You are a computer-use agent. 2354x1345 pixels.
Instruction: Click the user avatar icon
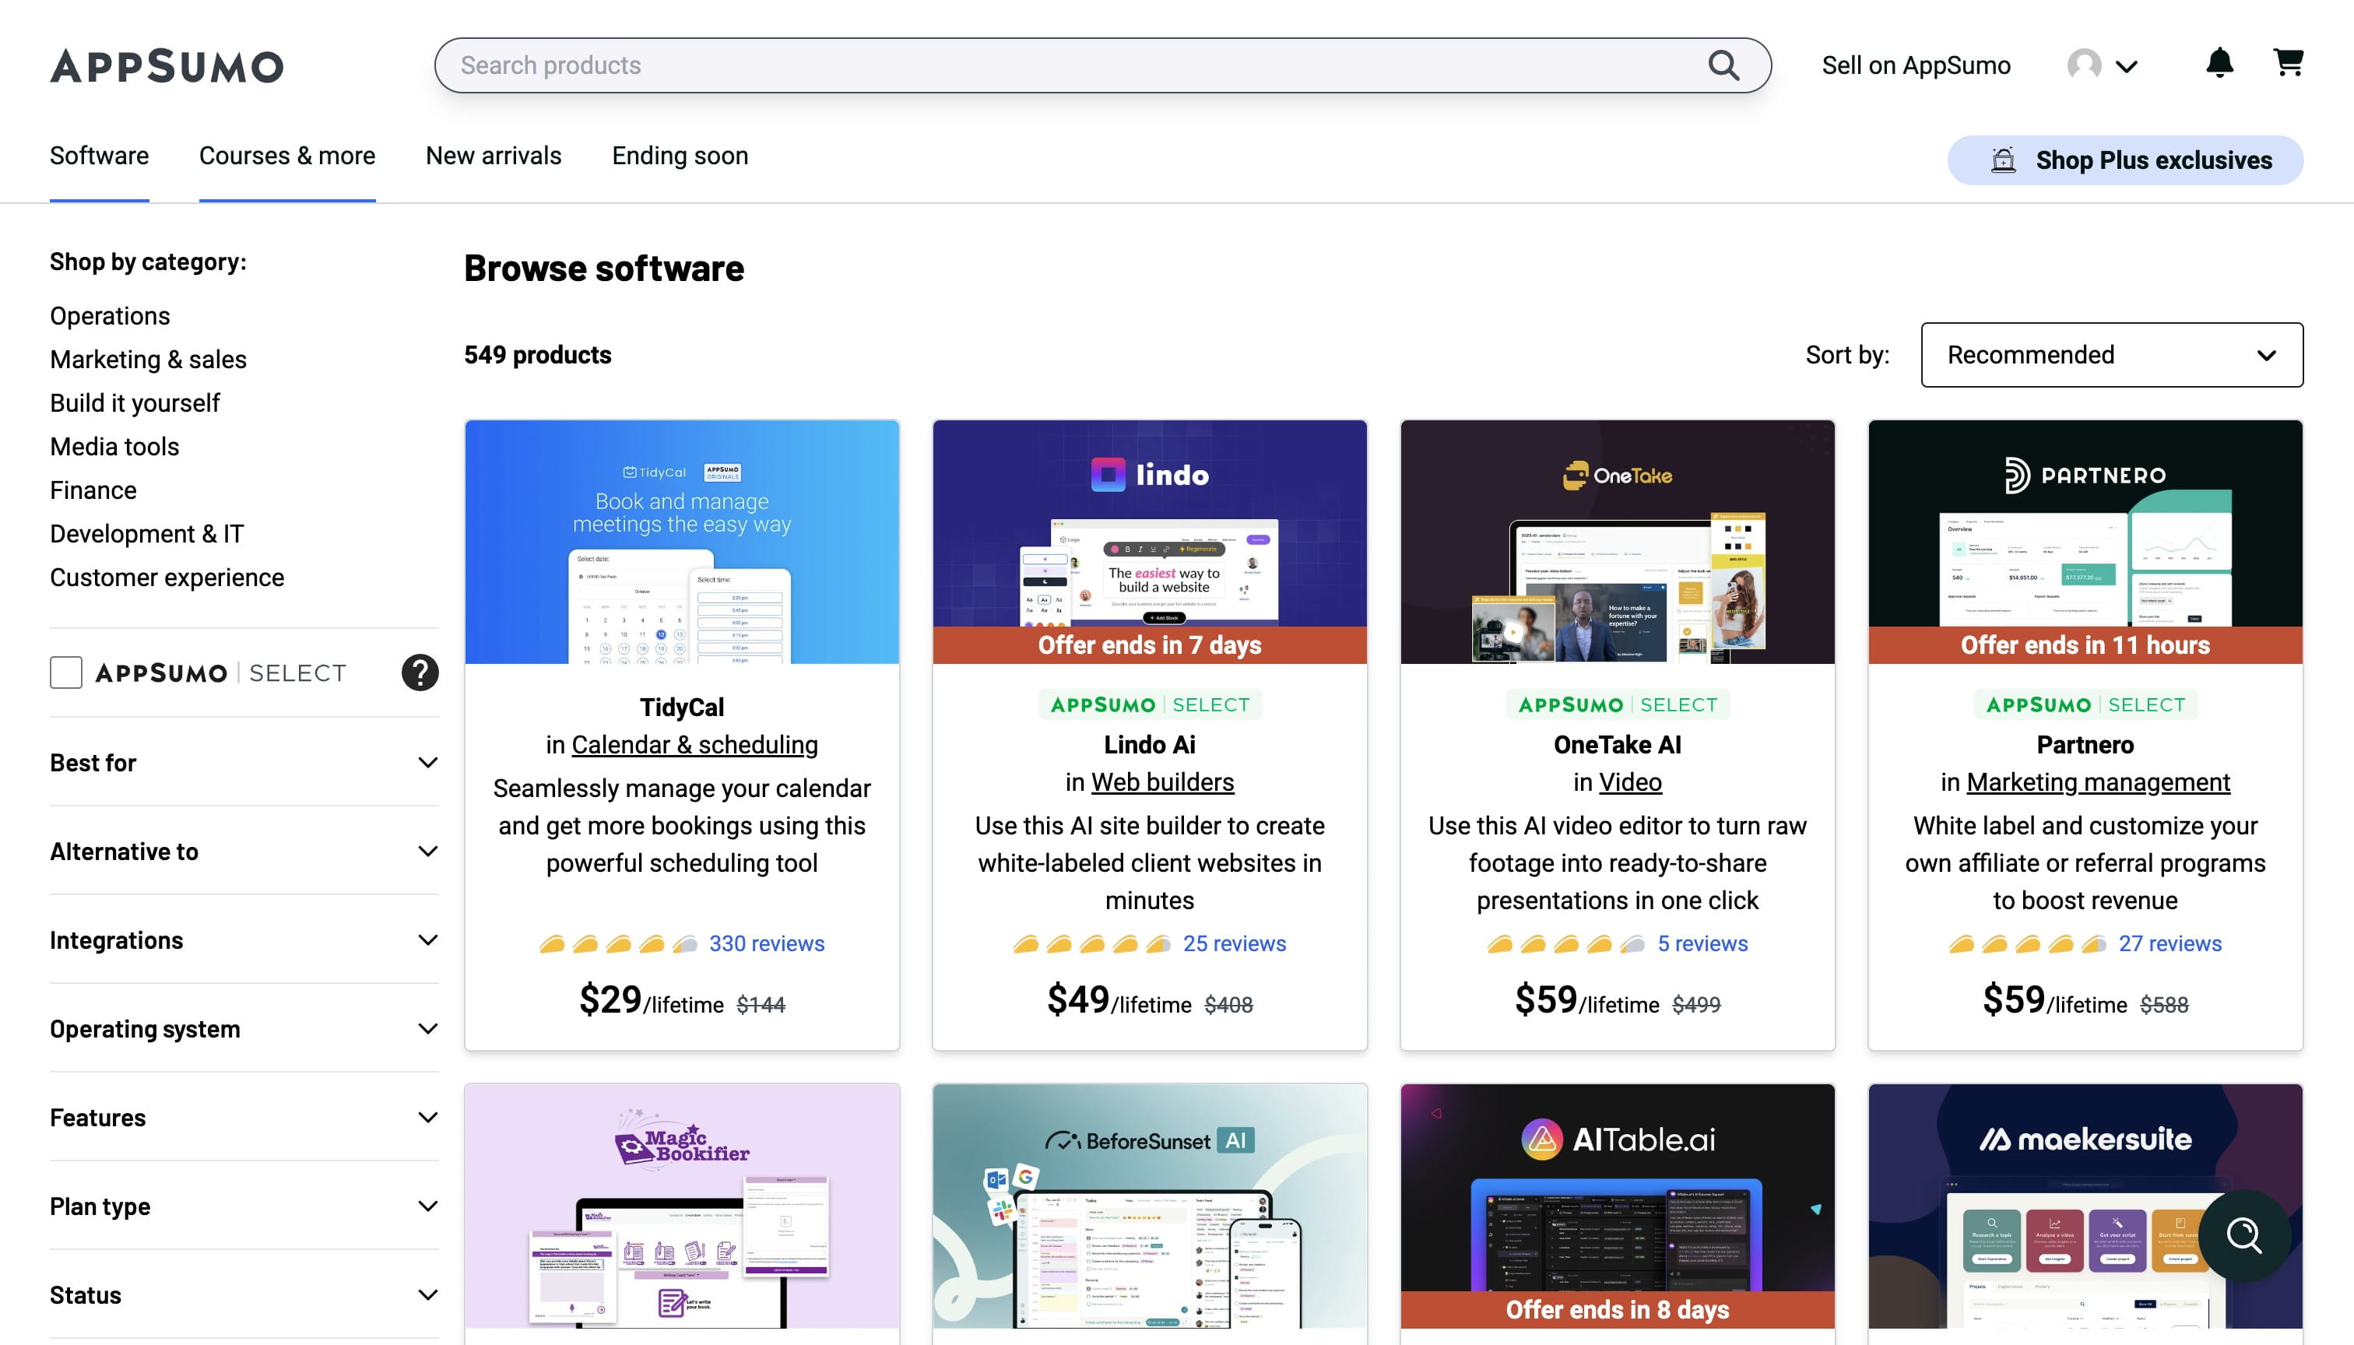point(2084,65)
